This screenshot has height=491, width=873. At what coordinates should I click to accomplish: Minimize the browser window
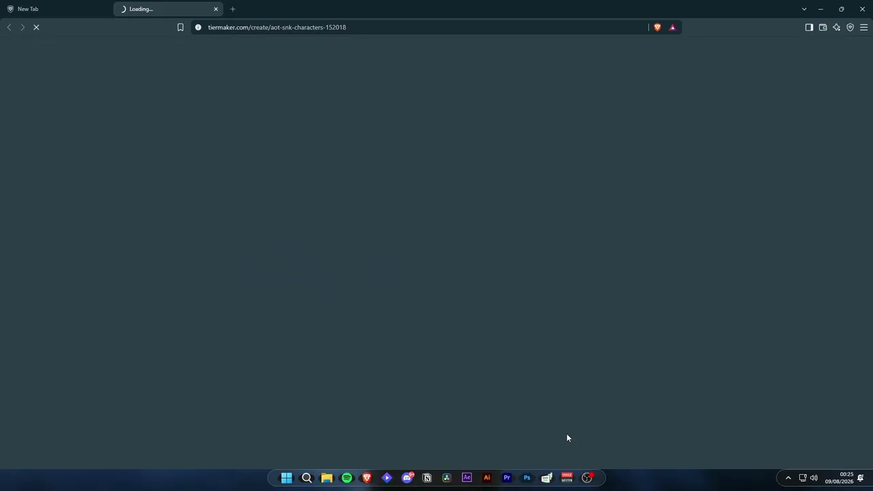pos(820,9)
